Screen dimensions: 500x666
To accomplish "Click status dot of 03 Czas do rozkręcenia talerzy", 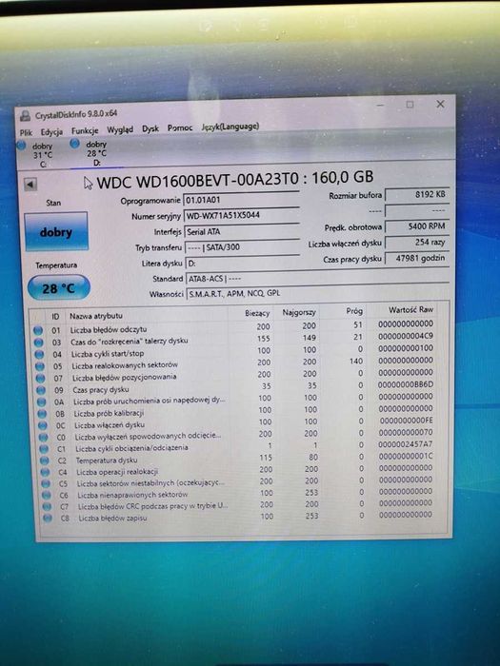I will 39,343.
